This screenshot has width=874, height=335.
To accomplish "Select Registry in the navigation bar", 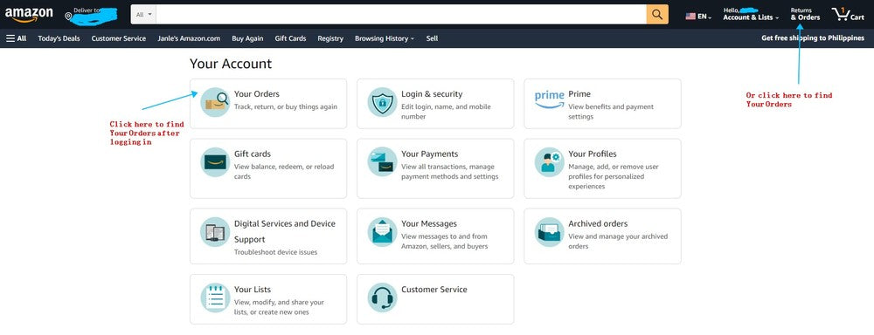I will (x=330, y=38).
